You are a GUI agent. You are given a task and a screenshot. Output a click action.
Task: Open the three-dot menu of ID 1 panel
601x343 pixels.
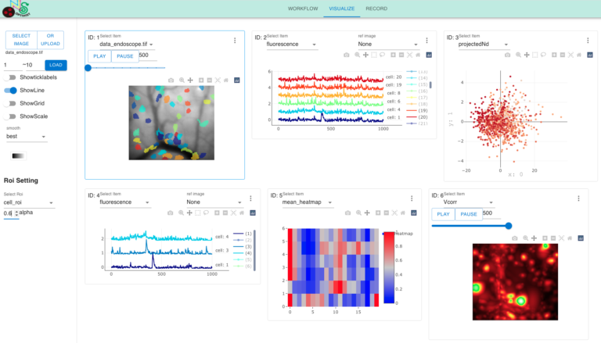235,41
